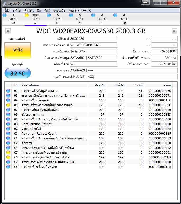Screen dimensions: 181x204
Task: Click the ID column header
Action: click(16, 85)
